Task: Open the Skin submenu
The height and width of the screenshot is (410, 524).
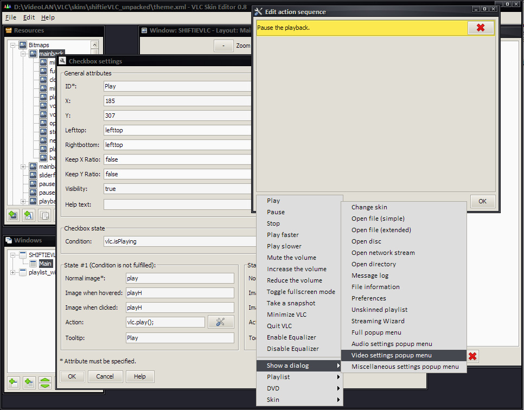Action: (x=300, y=400)
